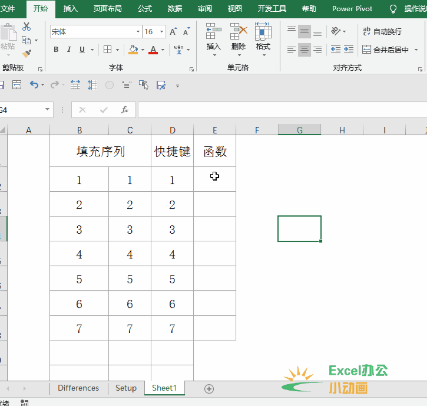
Task: Click the lightbulb tell-me search
Action: [393, 9]
